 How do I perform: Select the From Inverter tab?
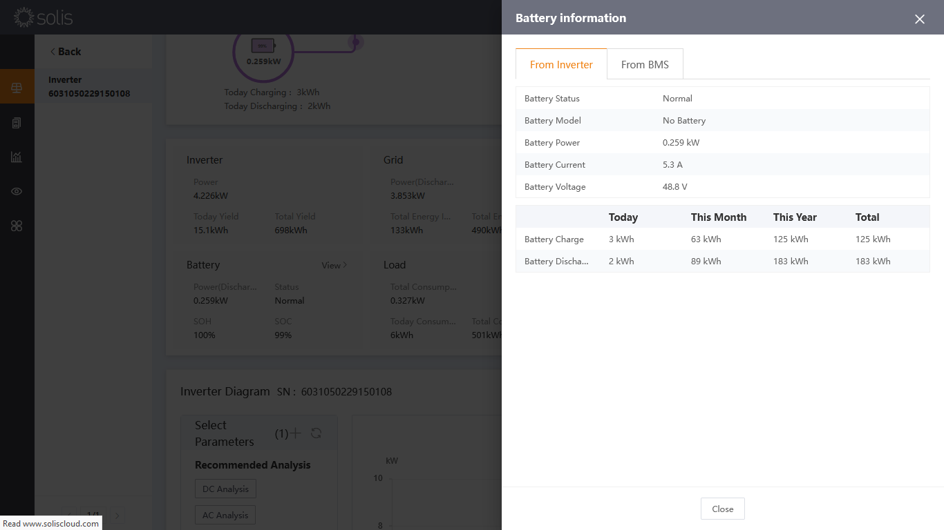(561, 64)
